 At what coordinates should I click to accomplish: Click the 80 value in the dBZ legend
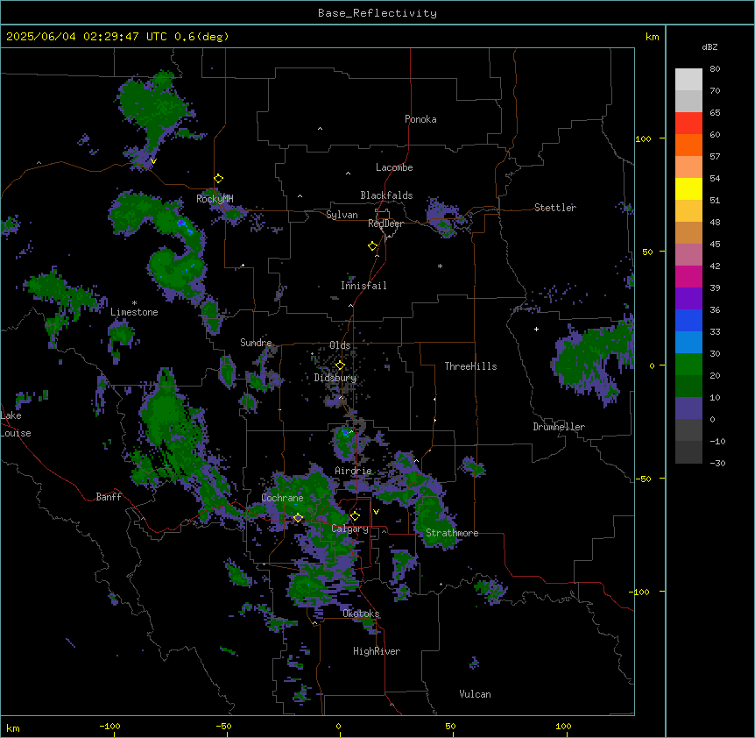[x=715, y=69]
